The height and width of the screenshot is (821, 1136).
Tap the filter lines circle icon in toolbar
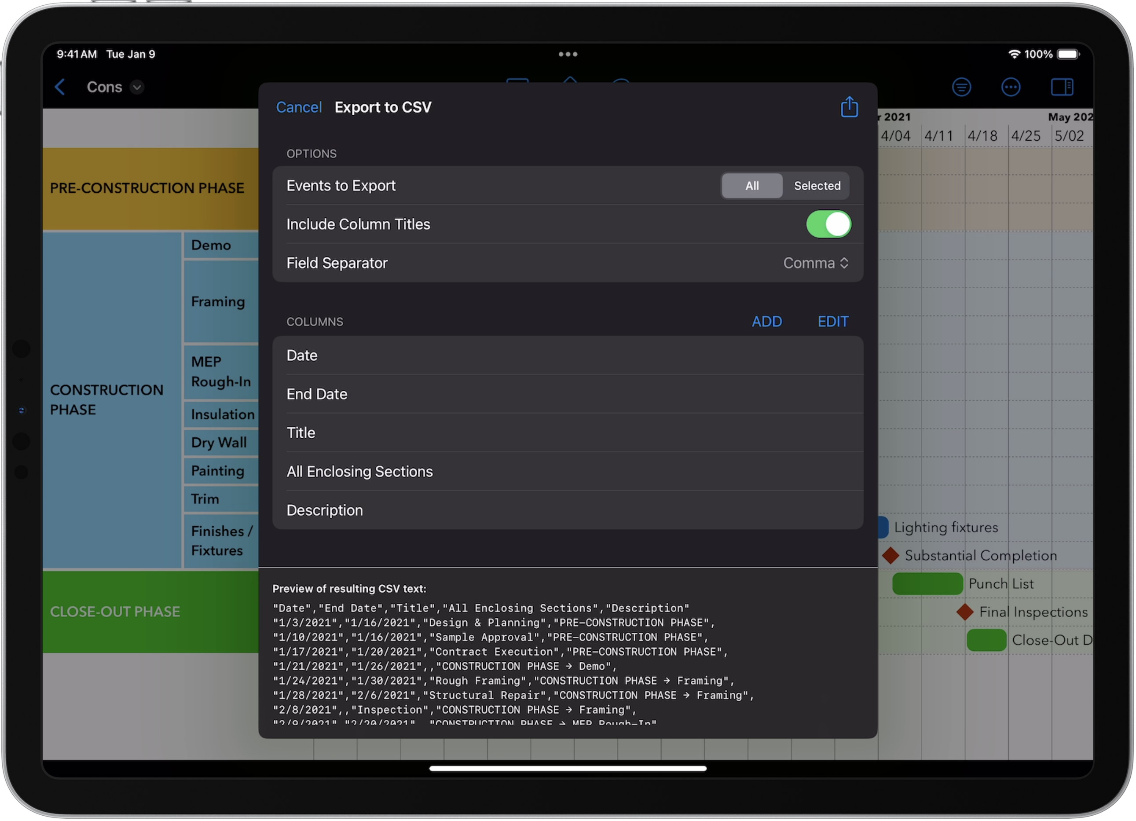(x=962, y=87)
